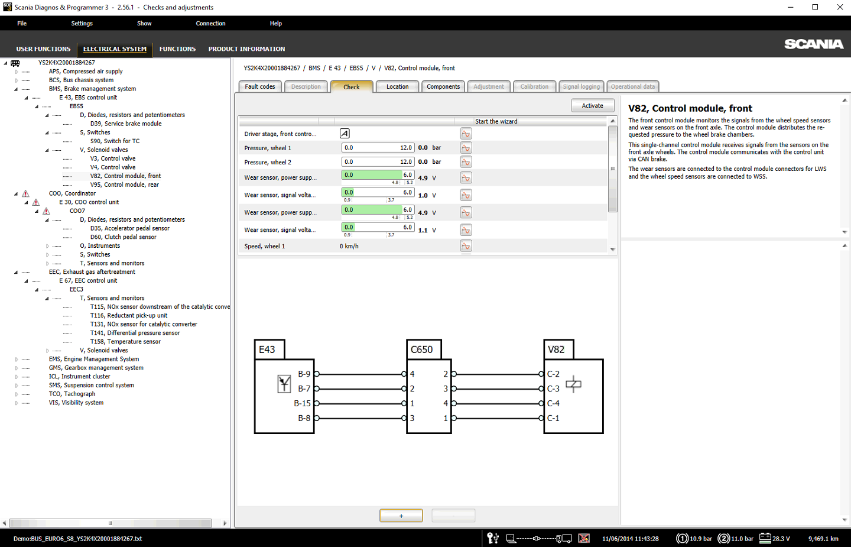This screenshot has width=851, height=547.
Task: Click the Driver stage status indicator icon
Action: [345, 134]
